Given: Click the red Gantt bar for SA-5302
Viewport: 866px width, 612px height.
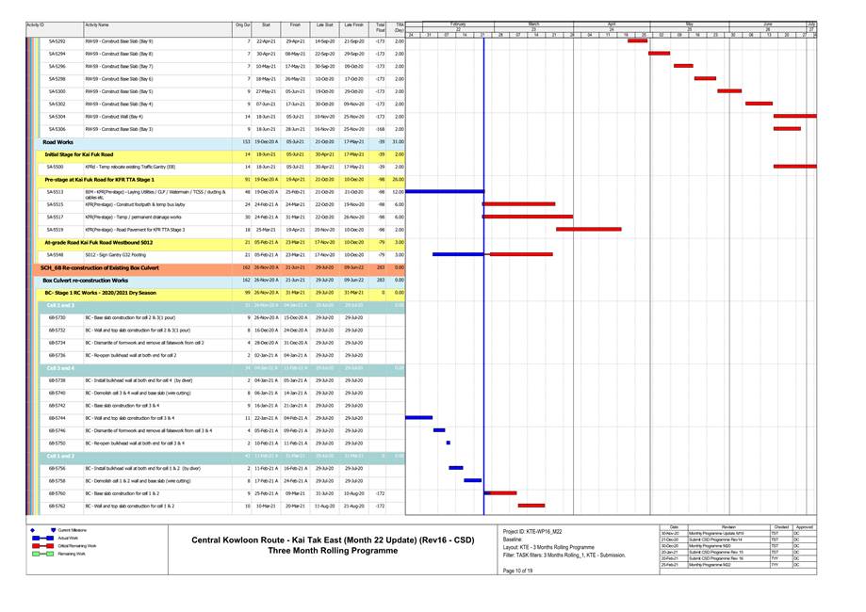Looking at the screenshot, I should (x=759, y=104).
